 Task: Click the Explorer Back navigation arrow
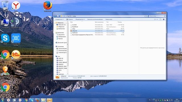click(x=55, y=16)
